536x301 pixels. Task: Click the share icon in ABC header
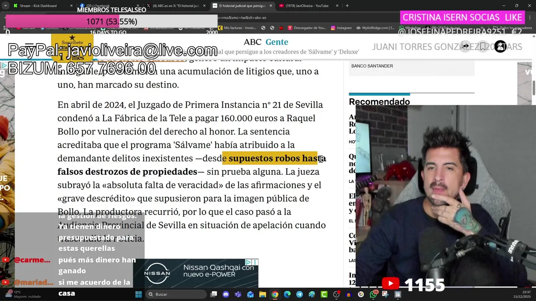[x=465, y=46]
